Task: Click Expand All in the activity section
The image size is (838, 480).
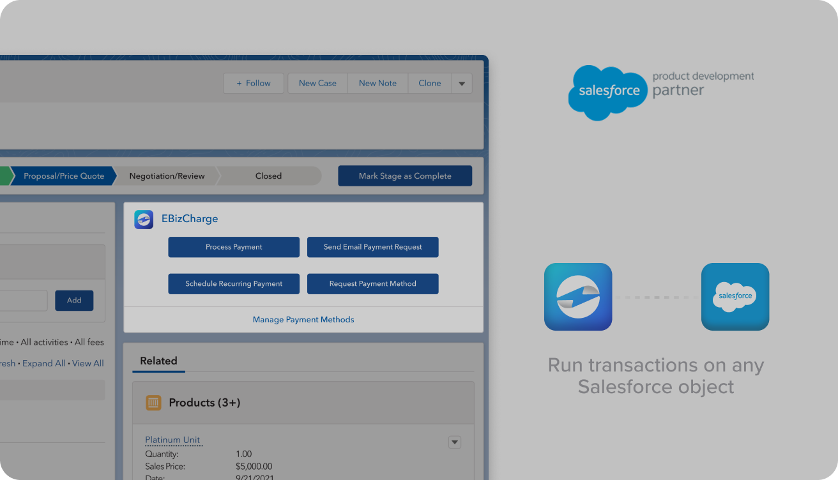Action: coord(43,363)
